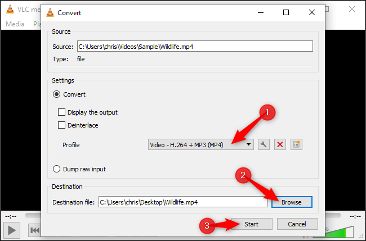Minimize the Convert dialog window

[x=261, y=12]
